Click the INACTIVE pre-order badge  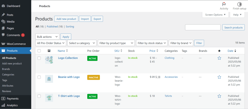(x=93, y=78)
